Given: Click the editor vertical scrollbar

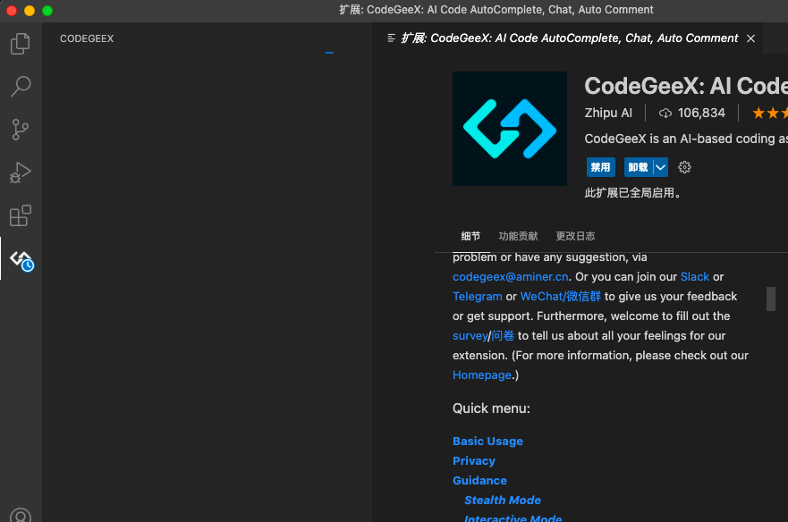Looking at the screenshot, I should 770,299.
